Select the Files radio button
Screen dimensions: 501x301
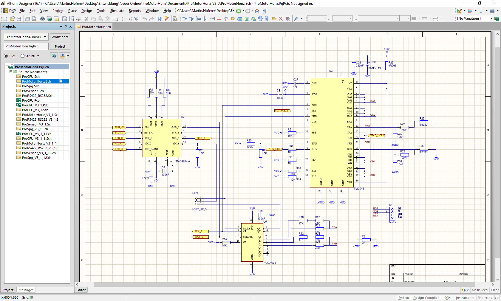click(x=6, y=56)
